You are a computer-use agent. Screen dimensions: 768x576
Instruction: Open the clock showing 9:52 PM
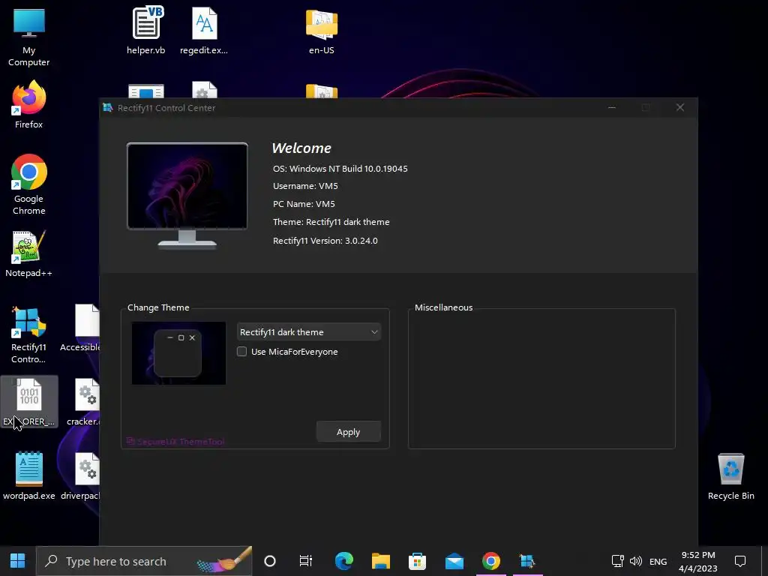click(698, 561)
